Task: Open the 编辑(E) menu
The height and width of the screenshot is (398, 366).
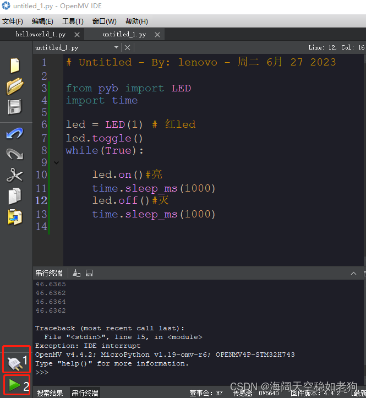Action: [42, 21]
